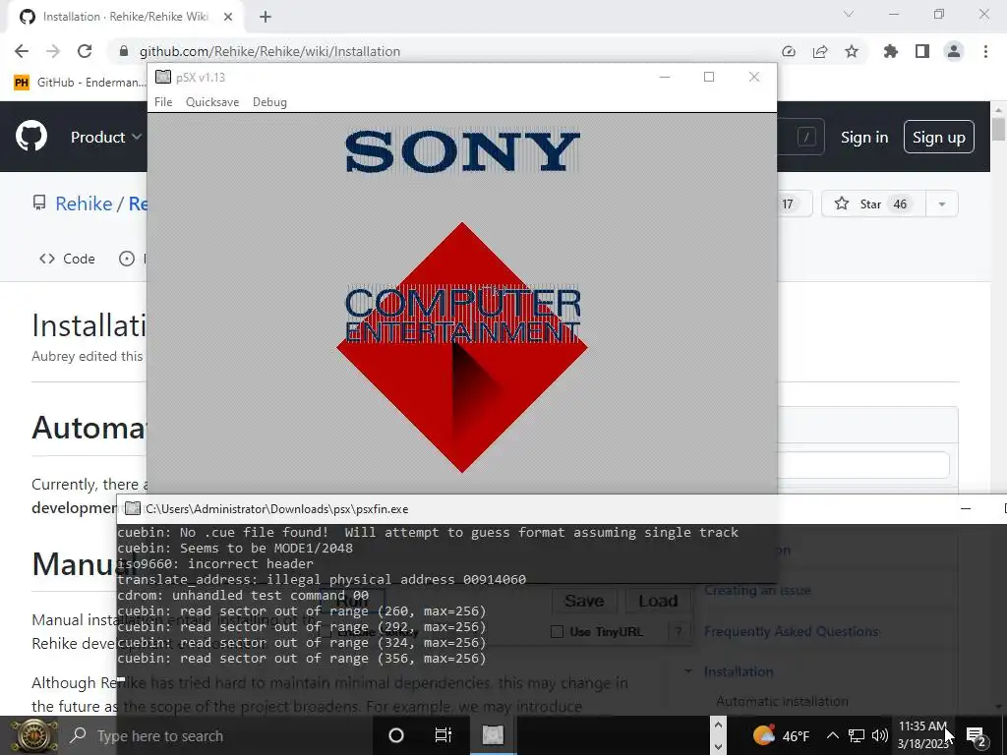Click the Sign up button
Image resolution: width=1007 pixels, height=755 pixels.
939,138
